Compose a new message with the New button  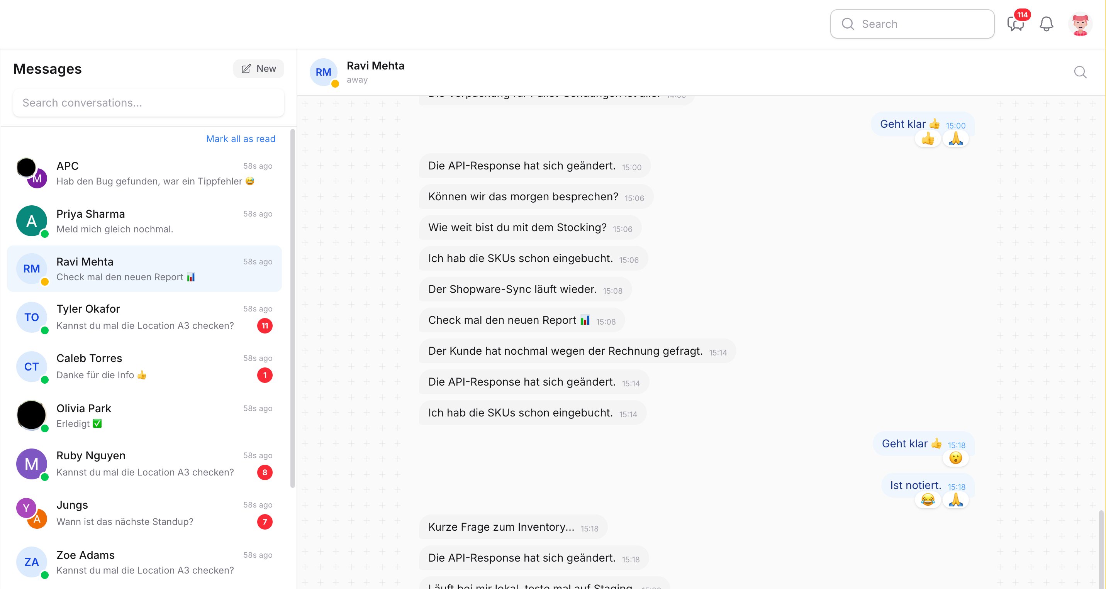258,69
